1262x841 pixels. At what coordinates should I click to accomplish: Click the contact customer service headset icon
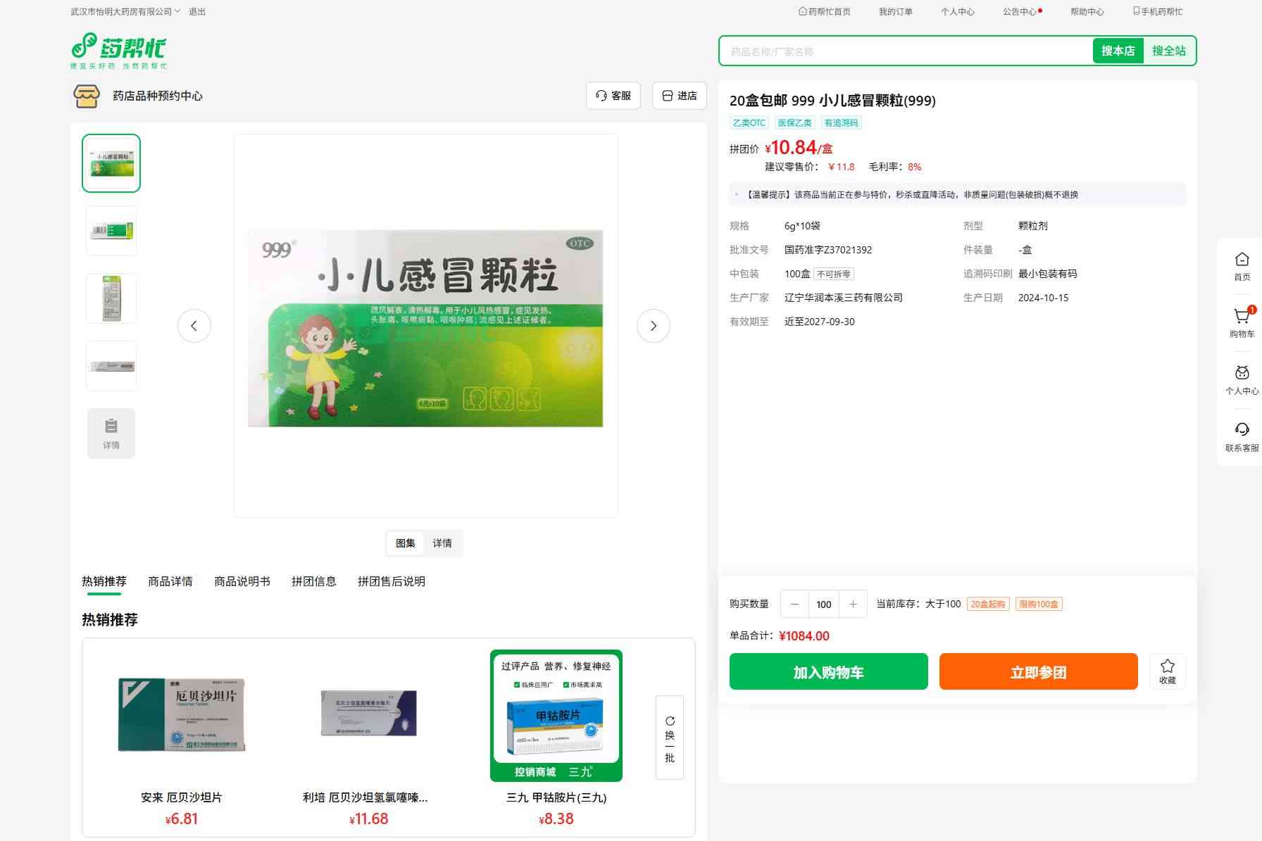(1242, 430)
